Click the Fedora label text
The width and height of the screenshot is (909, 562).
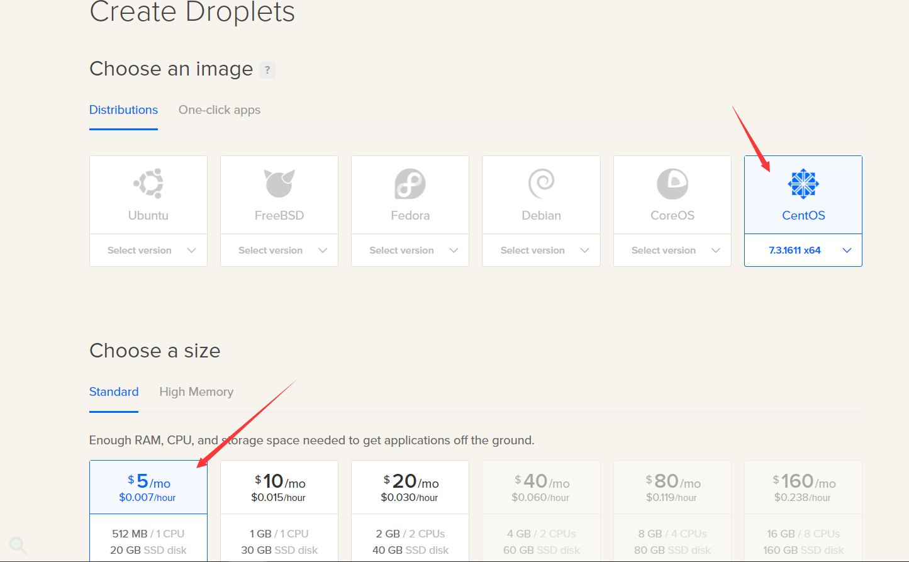tap(410, 216)
